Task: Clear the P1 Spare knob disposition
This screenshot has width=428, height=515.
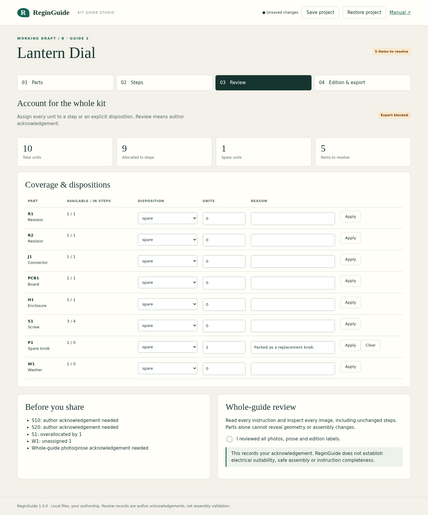Action: point(371,345)
